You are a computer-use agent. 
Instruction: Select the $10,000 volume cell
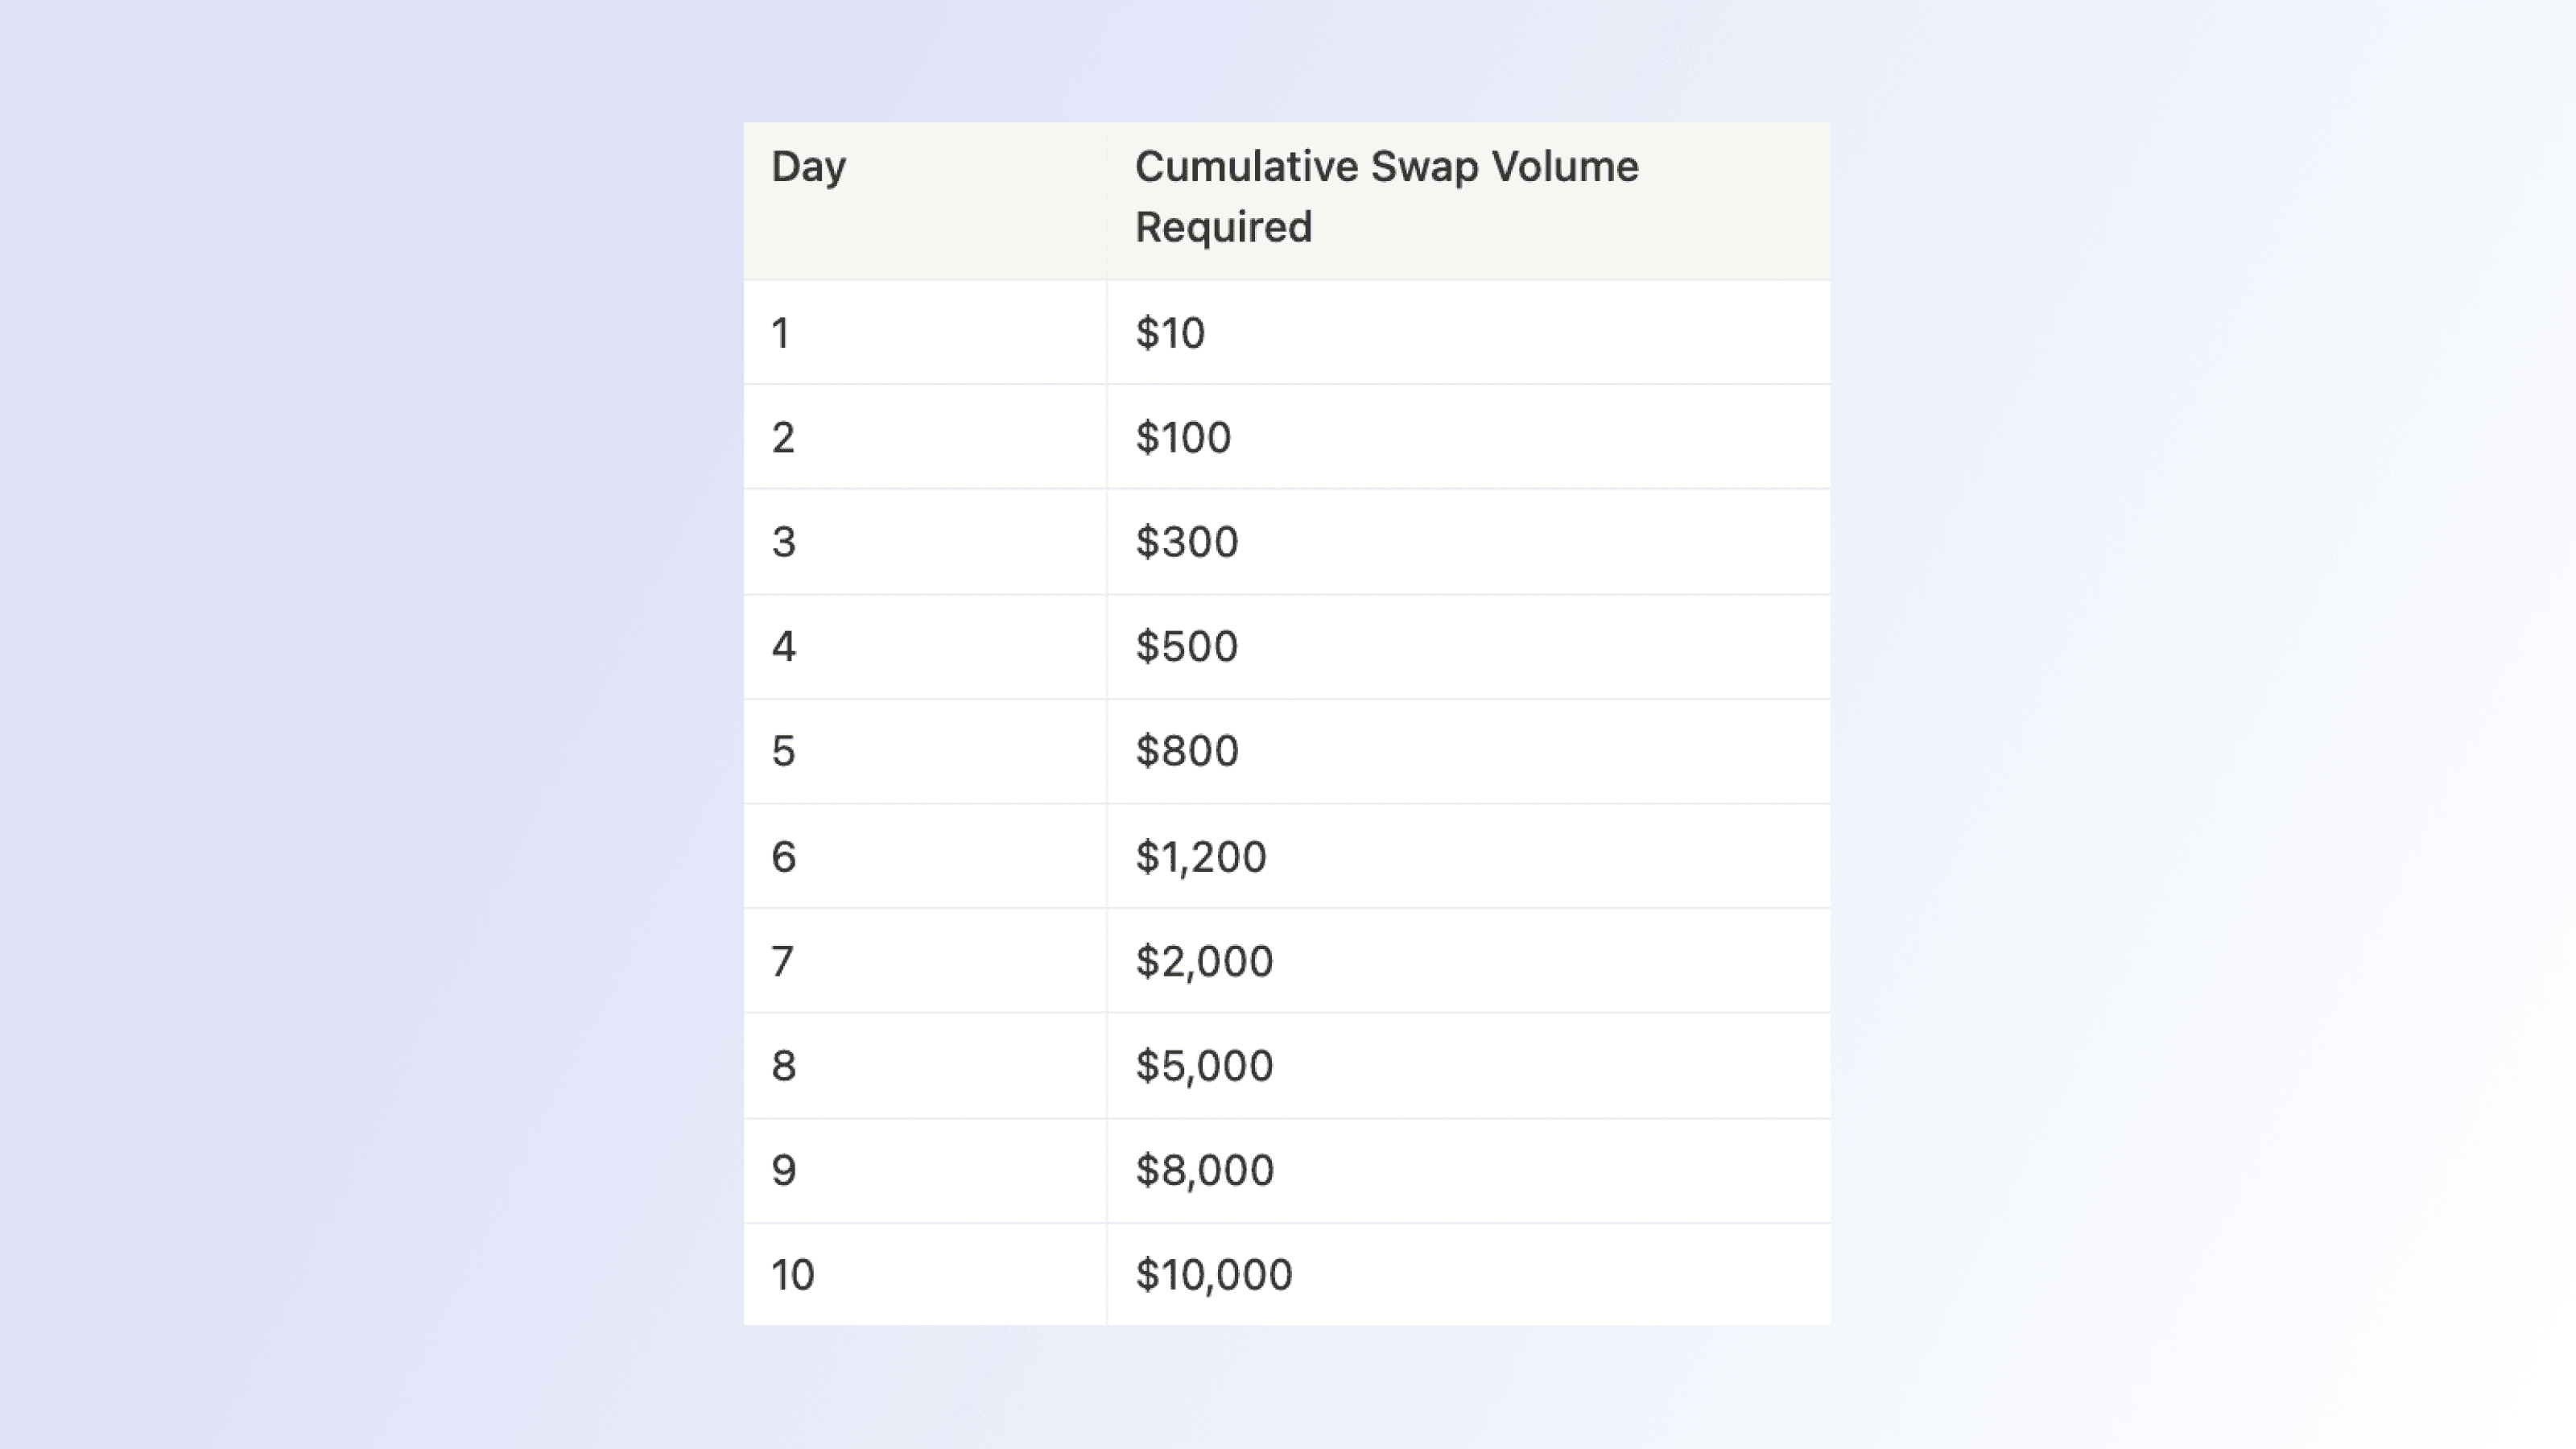tap(1469, 1275)
